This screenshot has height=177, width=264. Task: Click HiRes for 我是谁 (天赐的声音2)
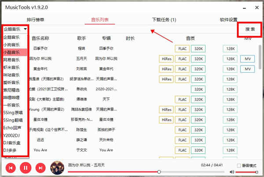(166, 79)
